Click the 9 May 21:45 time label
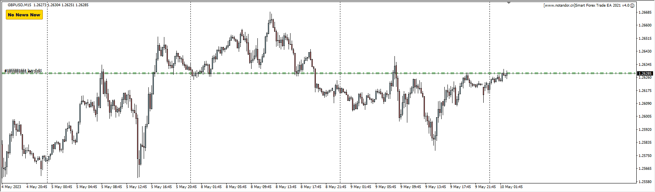Viewport: 655px width, 192px height. [x=486, y=187]
